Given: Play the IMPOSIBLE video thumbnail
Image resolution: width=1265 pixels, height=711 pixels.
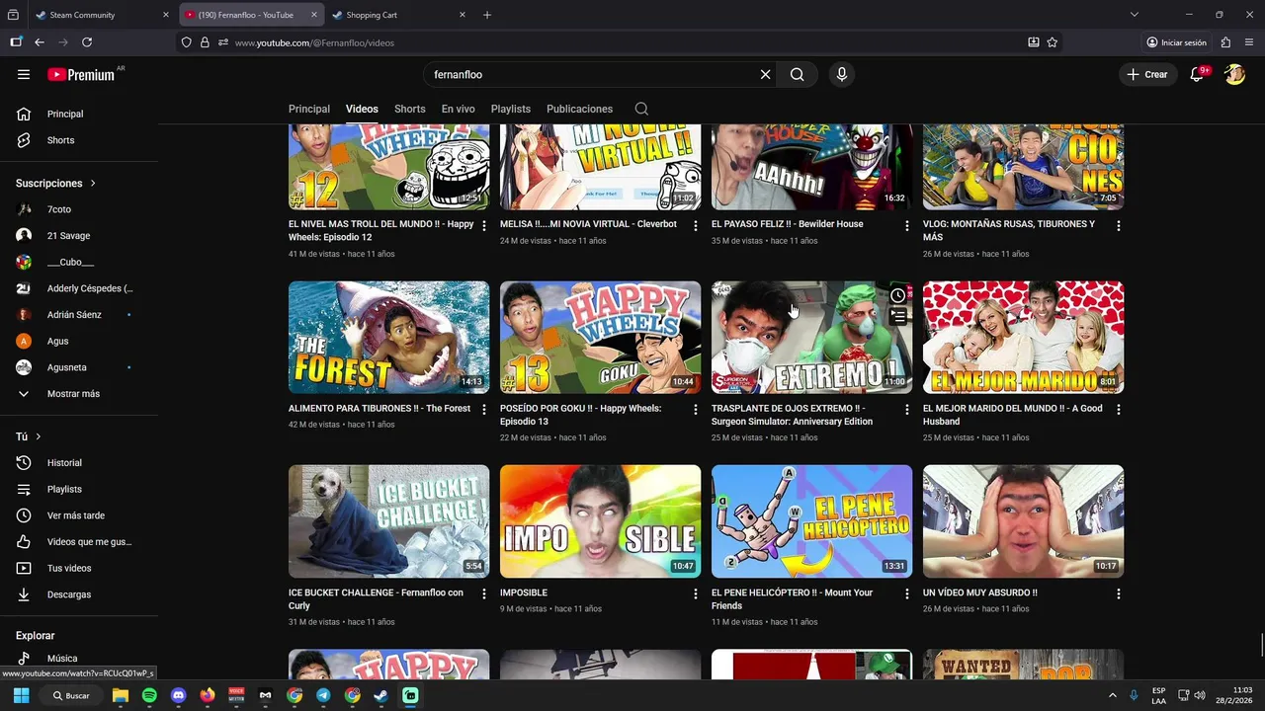Looking at the screenshot, I should coord(600,521).
